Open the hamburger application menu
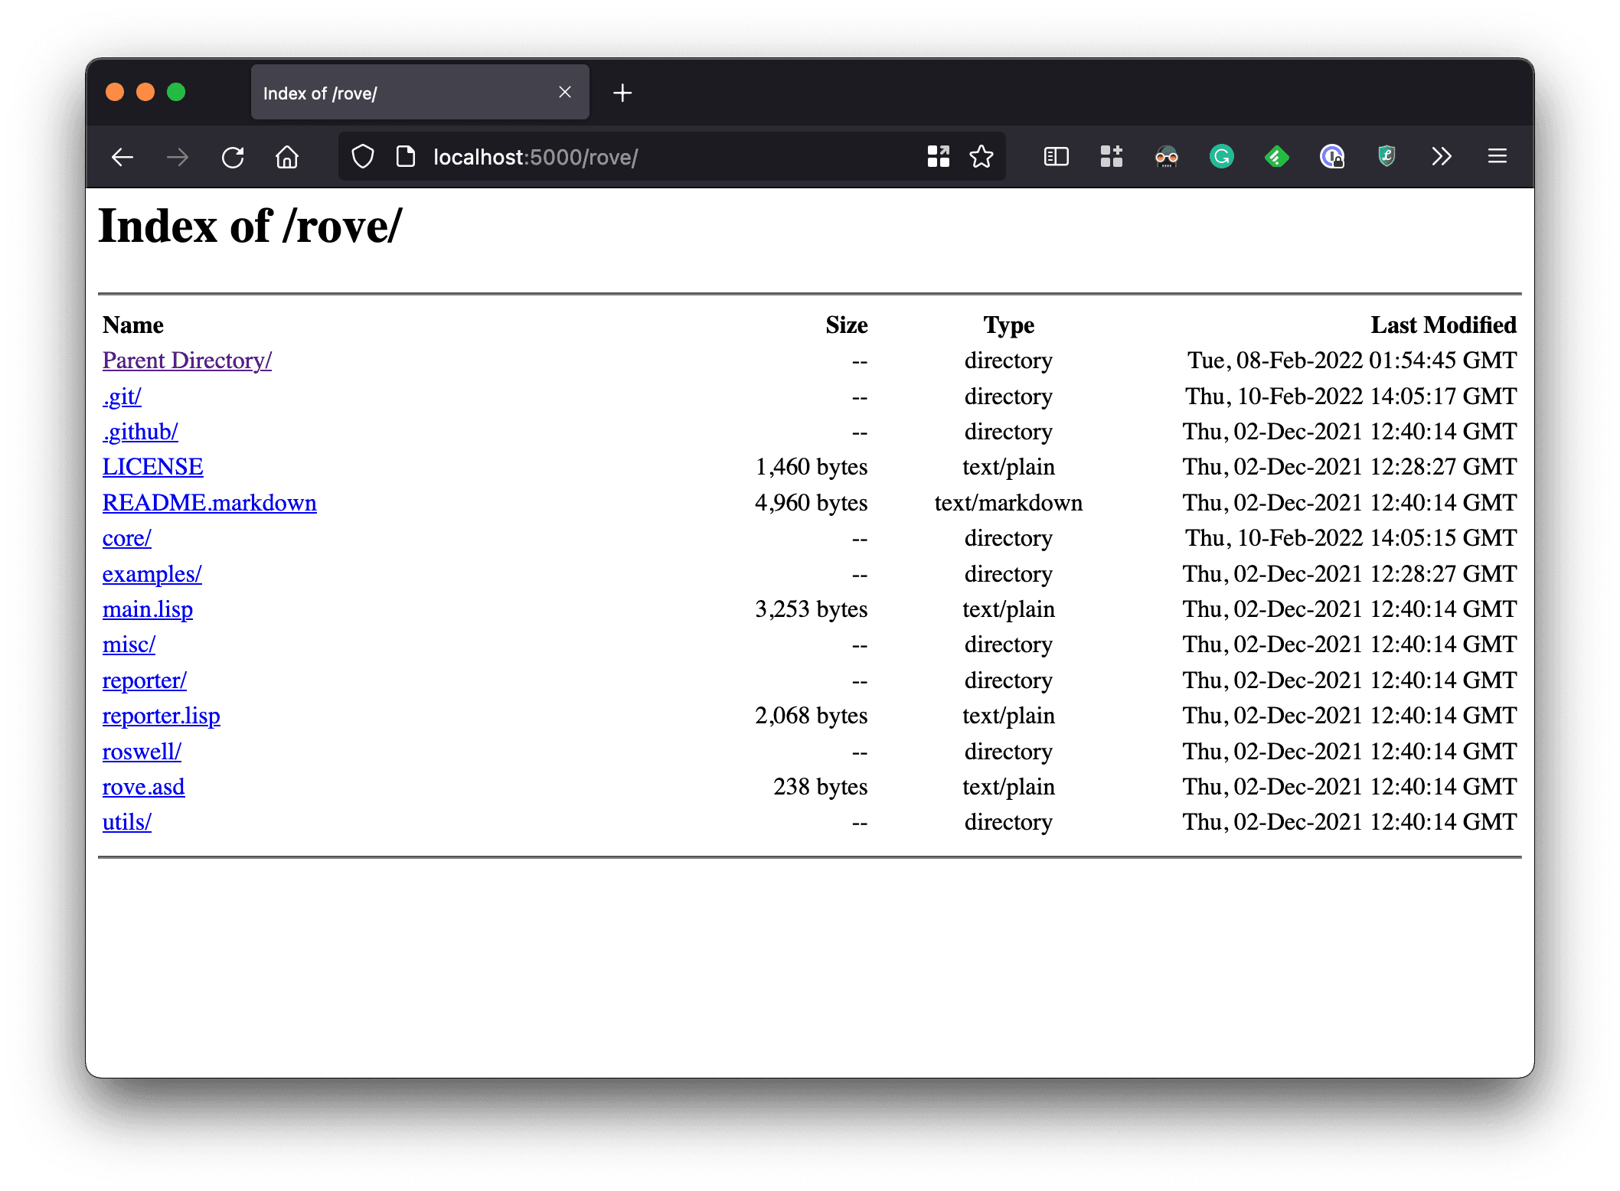Viewport: 1620px width, 1191px height. [1498, 157]
